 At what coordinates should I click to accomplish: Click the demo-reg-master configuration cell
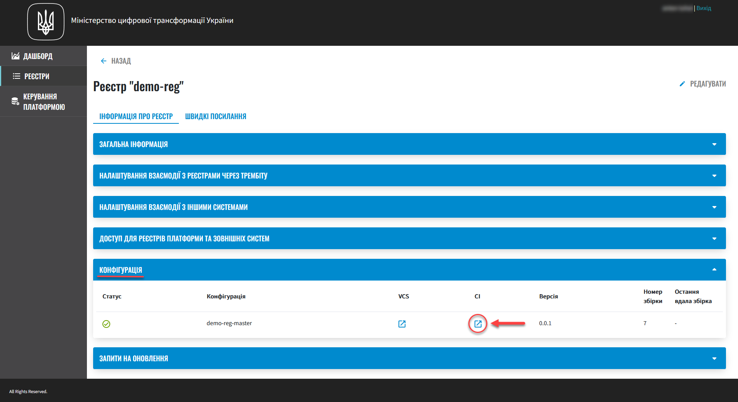point(229,323)
